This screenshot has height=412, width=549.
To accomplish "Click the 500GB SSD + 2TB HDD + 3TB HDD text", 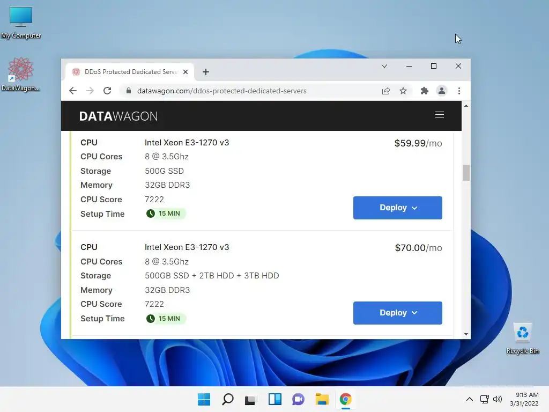I will (x=212, y=276).
